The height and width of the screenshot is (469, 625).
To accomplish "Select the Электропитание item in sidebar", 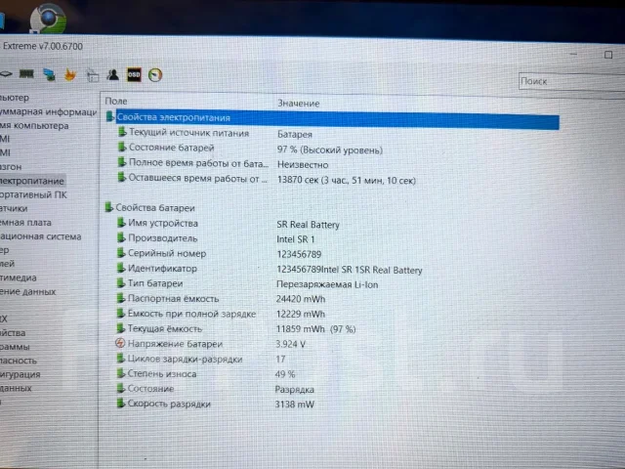I will (x=32, y=181).
